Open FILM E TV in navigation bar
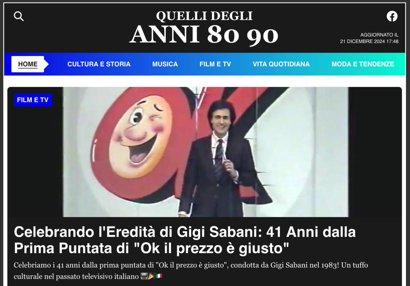Image resolution: width=410 pixels, height=286 pixels. coord(215,64)
